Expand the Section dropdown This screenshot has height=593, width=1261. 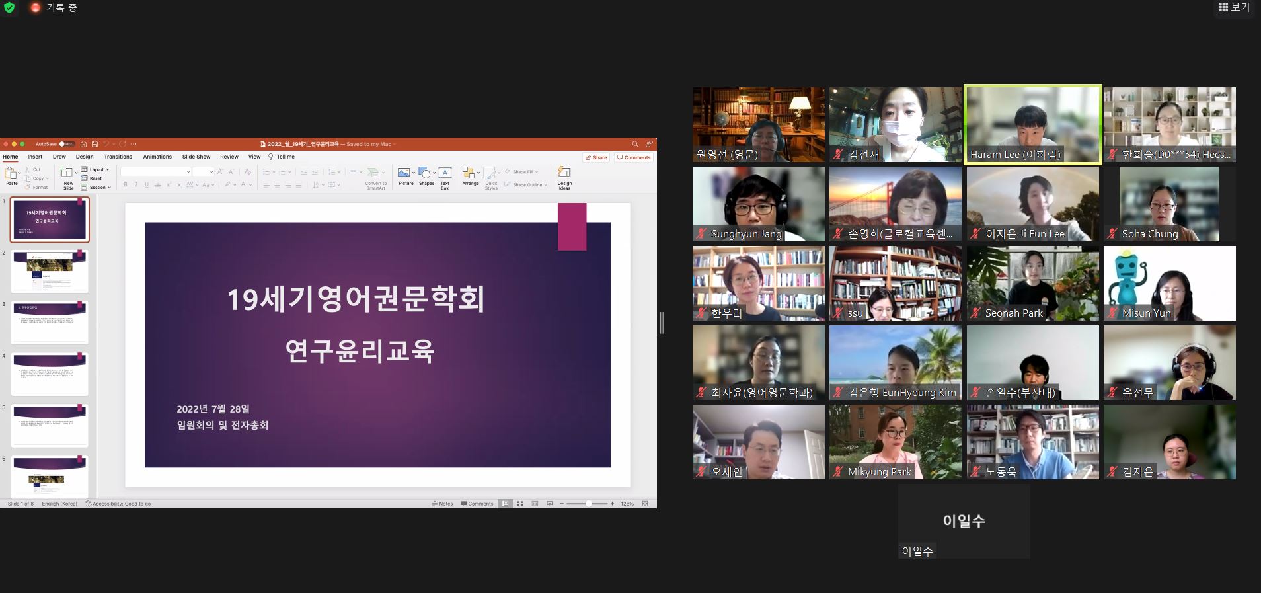(96, 188)
